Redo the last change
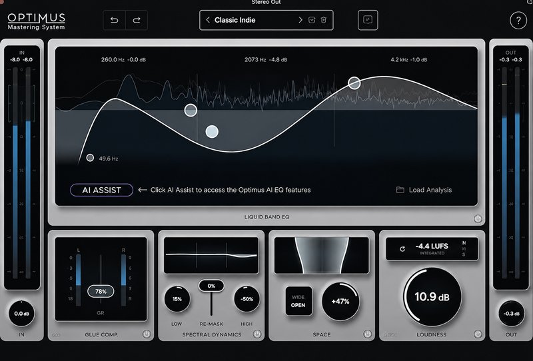533x361 pixels. [137, 20]
